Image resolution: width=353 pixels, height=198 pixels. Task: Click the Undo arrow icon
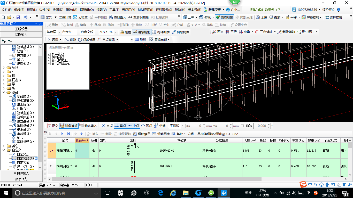(x=26, y=17)
